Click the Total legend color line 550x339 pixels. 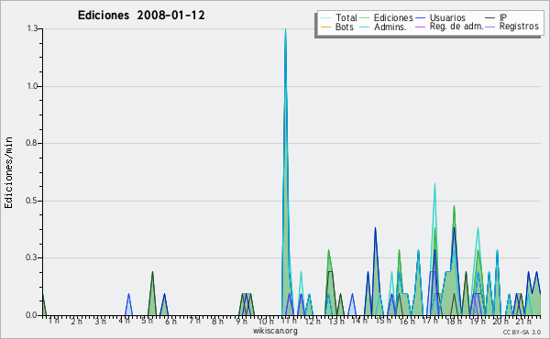point(325,18)
